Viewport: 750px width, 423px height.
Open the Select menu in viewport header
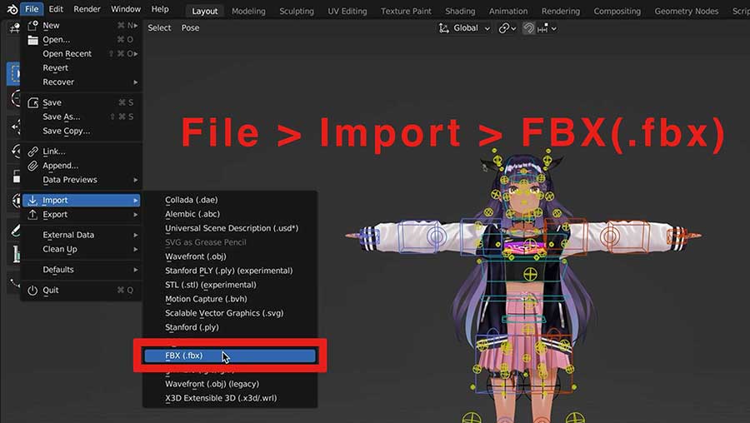159,27
